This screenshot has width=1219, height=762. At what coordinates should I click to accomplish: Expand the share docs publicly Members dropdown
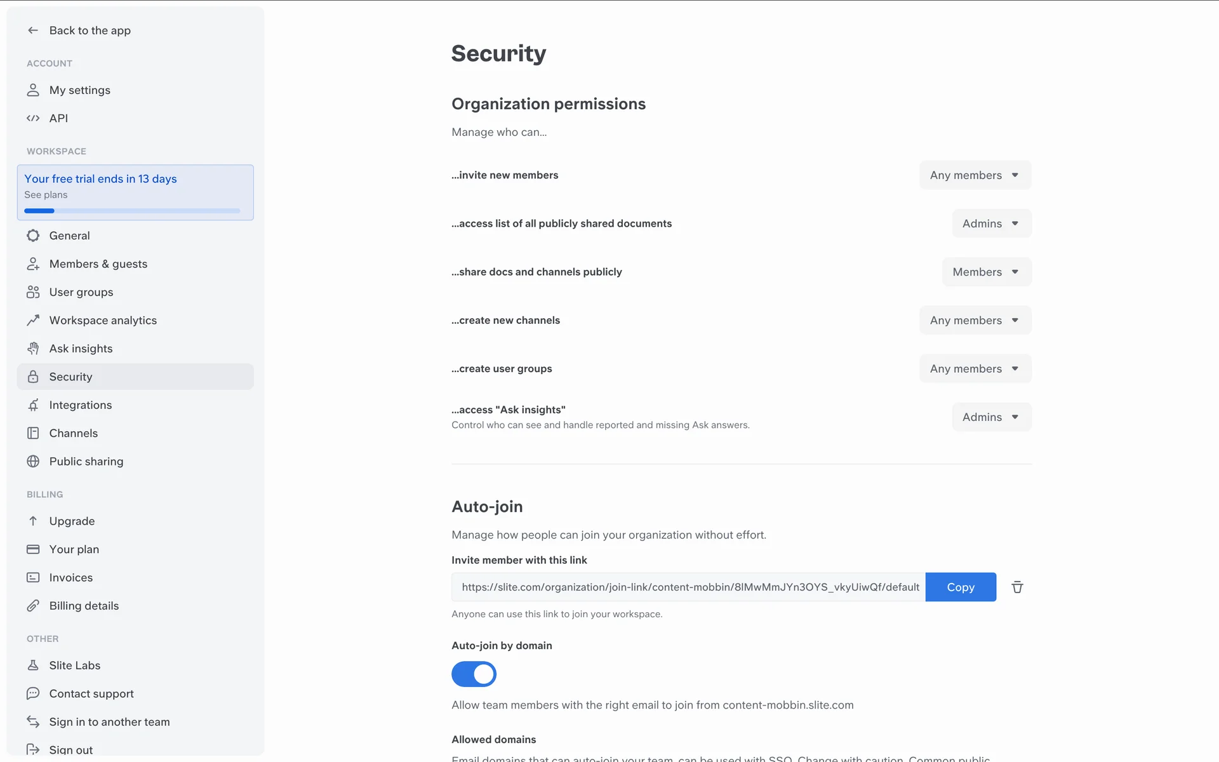tap(986, 272)
